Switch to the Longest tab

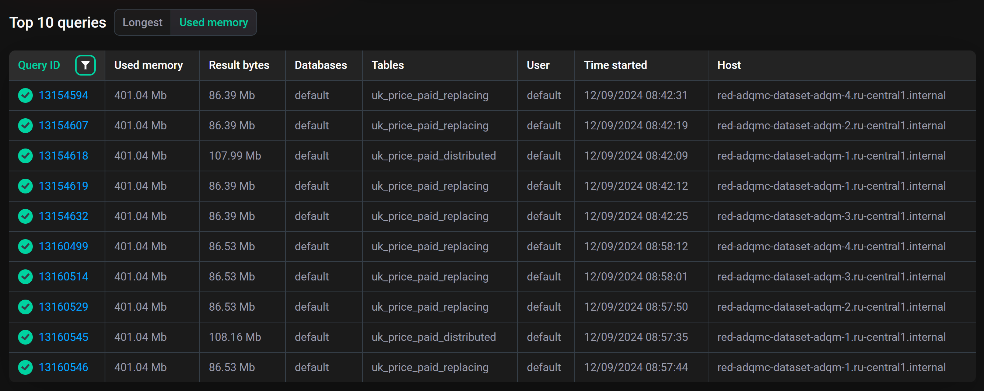(142, 22)
